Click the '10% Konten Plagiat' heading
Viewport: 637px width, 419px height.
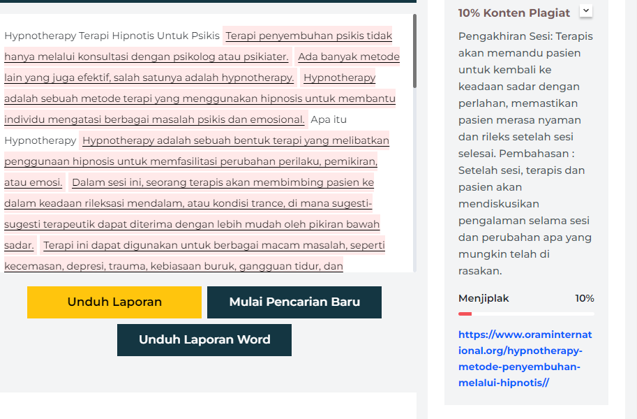[x=514, y=13]
